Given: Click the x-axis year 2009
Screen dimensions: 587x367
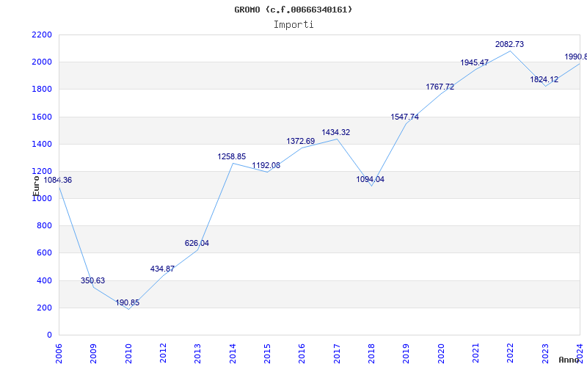Looking at the screenshot, I should click(94, 354).
